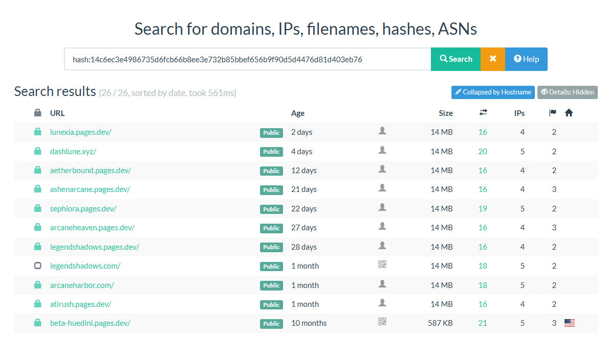Image resolution: width=606 pixels, height=337 pixels.
Task: Toggle the Collapsed by Hostname option
Action: [493, 92]
